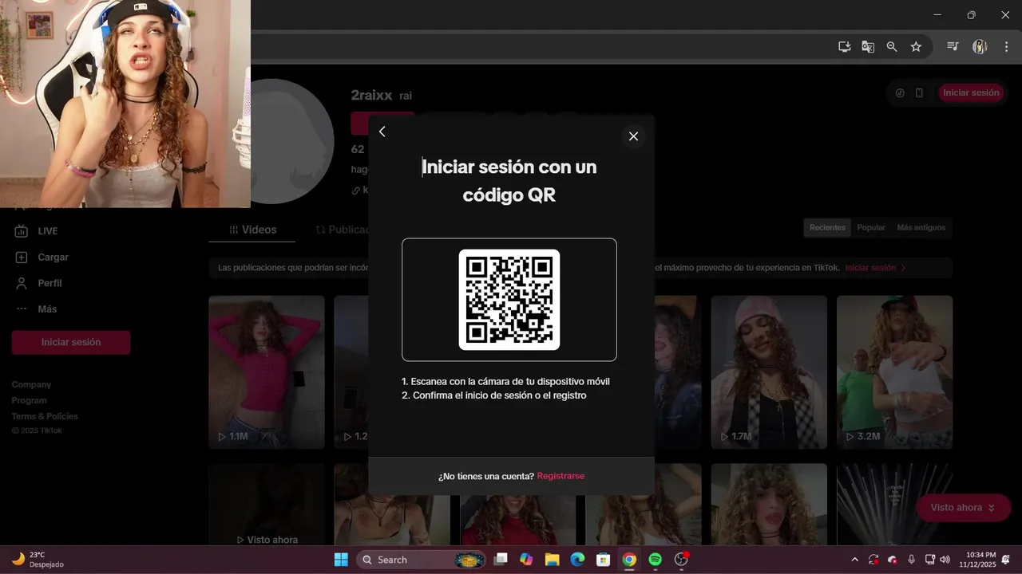The image size is (1022, 574).
Task: Expand Company footer section
Action: tap(31, 384)
